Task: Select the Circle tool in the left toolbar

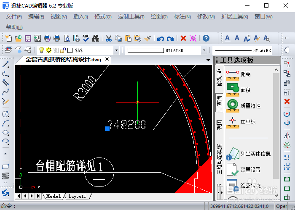Action: click(x=5, y=114)
